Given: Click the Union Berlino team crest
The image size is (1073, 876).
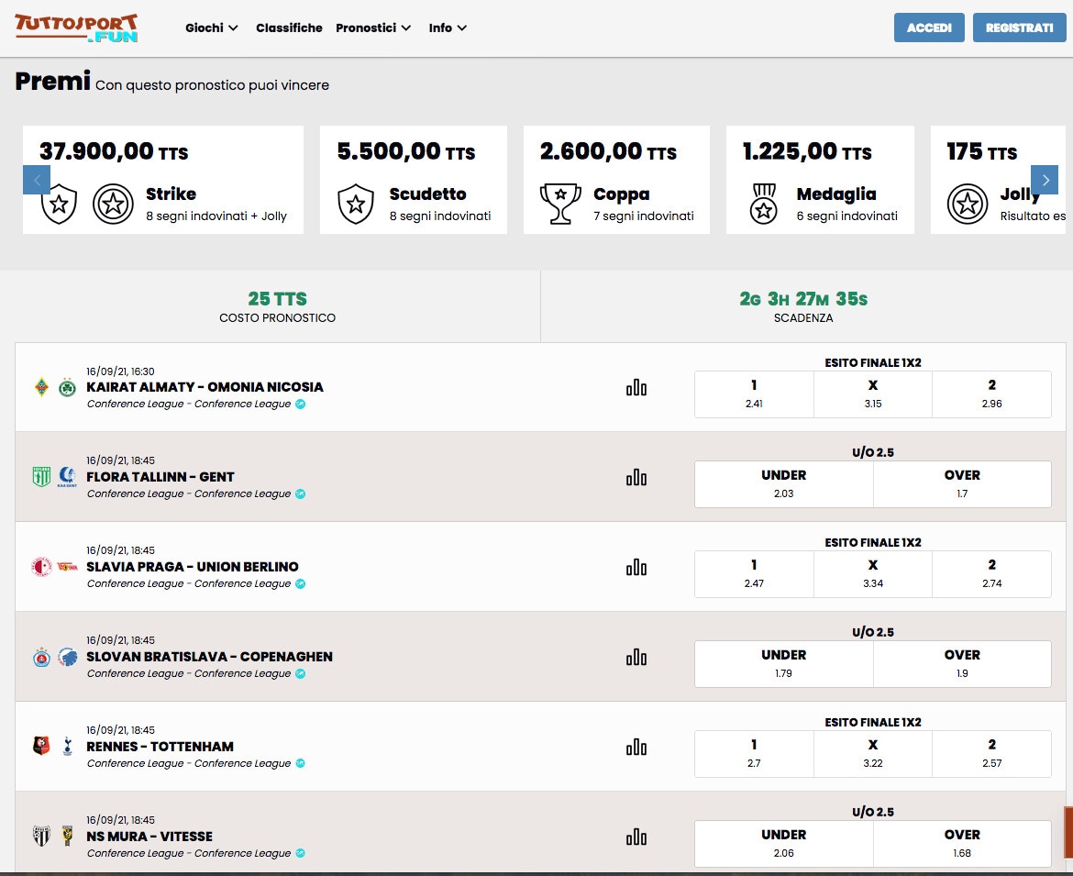Looking at the screenshot, I should [x=67, y=567].
